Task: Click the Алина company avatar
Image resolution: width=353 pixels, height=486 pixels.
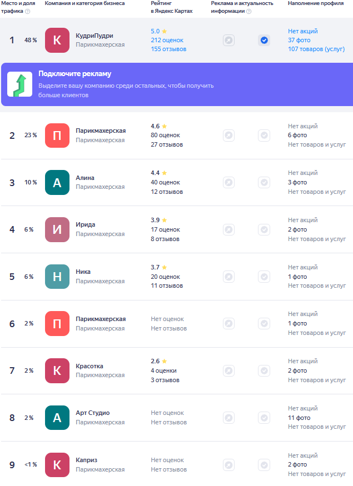Action: (x=57, y=182)
